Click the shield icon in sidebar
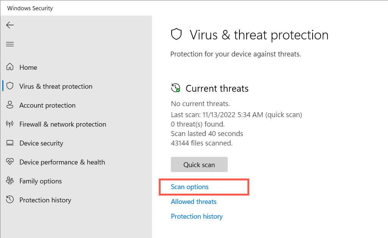The image size is (388, 238). pos(10,86)
